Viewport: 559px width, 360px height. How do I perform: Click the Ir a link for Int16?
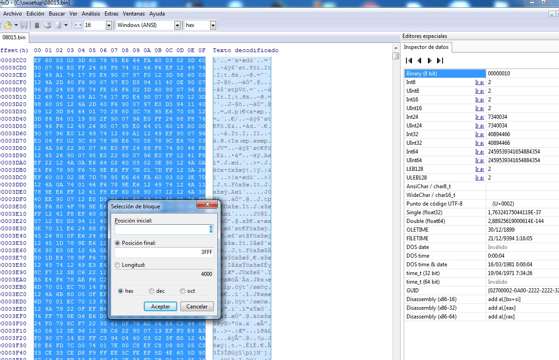click(x=479, y=100)
